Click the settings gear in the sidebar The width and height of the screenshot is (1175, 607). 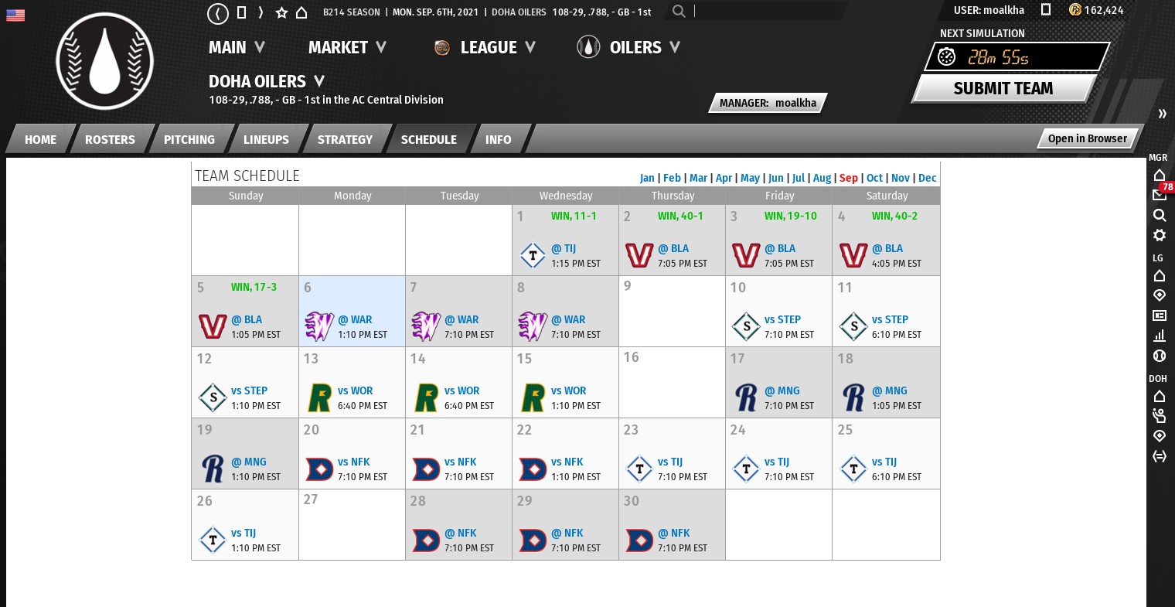(x=1160, y=235)
